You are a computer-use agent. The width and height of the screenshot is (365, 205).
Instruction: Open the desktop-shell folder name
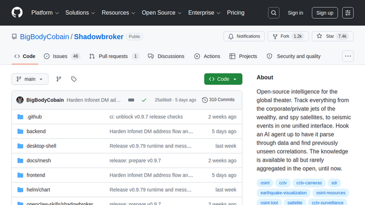(x=42, y=146)
